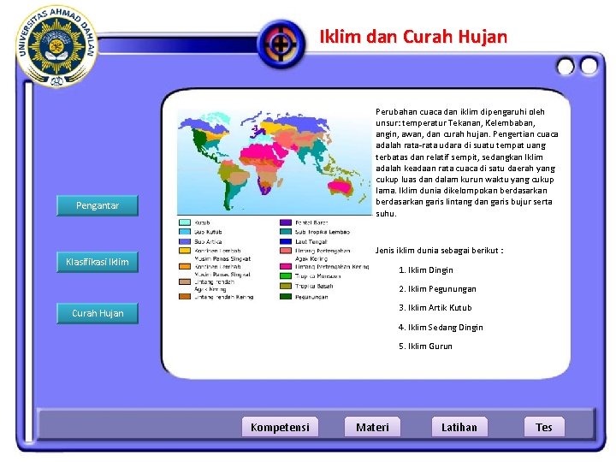Click the Tropika Basah olive legend swatch

286,286
